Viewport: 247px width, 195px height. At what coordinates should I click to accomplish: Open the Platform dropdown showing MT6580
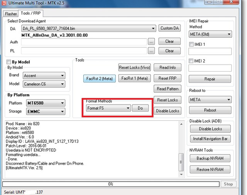(46, 103)
